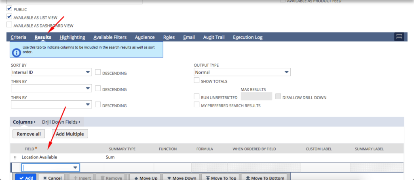Toggle the expand-all subtabs layout icon
The width and height of the screenshot is (414, 180).
399,37
